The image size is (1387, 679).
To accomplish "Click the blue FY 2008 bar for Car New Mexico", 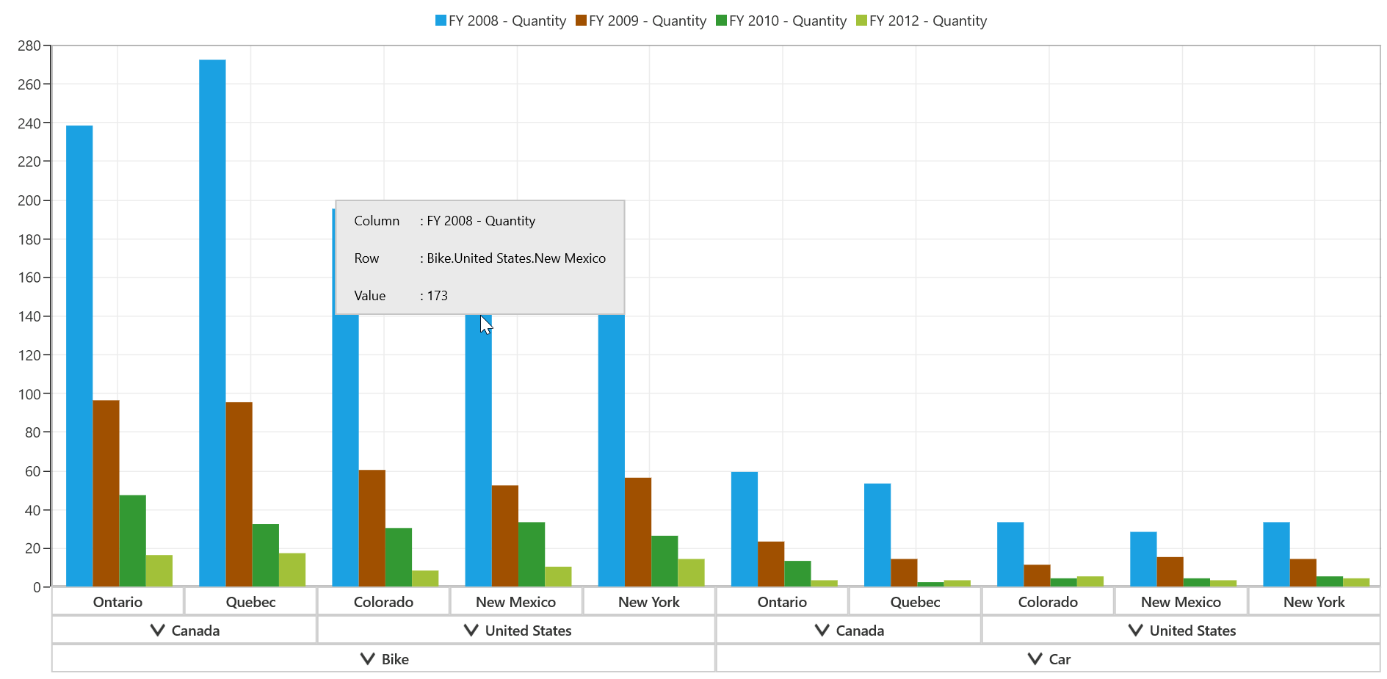I will tap(1143, 559).
